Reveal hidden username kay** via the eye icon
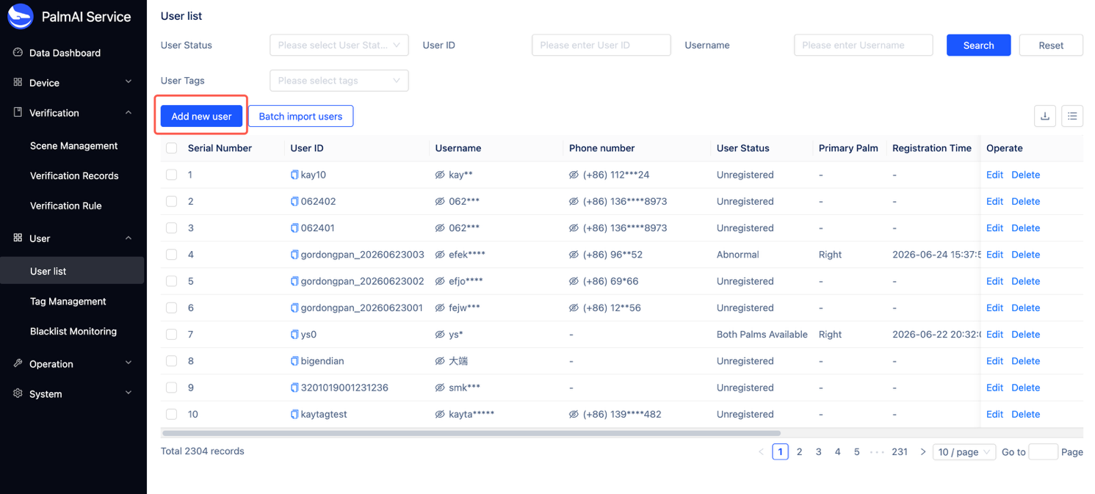The image size is (1095, 494). pyautogui.click(x=440, y=175)
